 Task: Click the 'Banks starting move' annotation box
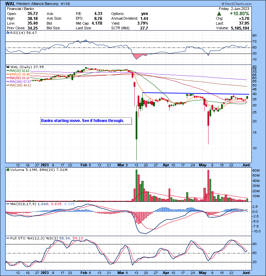[x=86, y=121]
